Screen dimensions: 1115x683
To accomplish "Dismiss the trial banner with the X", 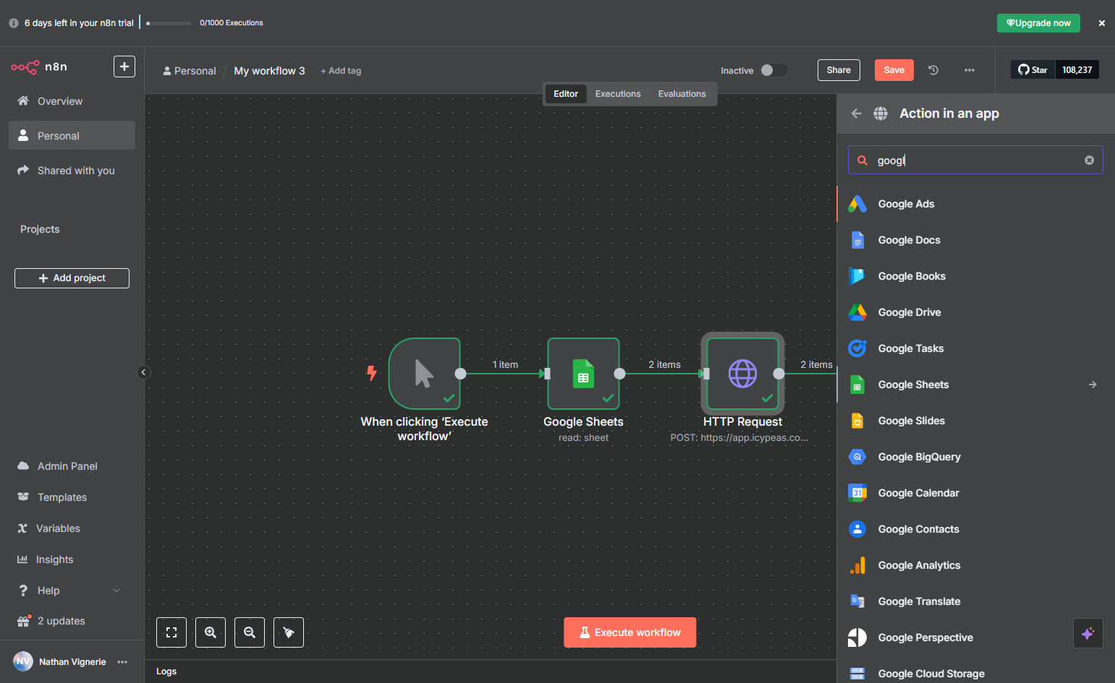I will (x=1102, y=23).
